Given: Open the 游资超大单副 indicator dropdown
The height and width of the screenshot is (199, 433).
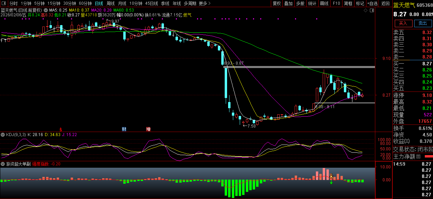Looking at the screenshot, I should click(3, 164).
